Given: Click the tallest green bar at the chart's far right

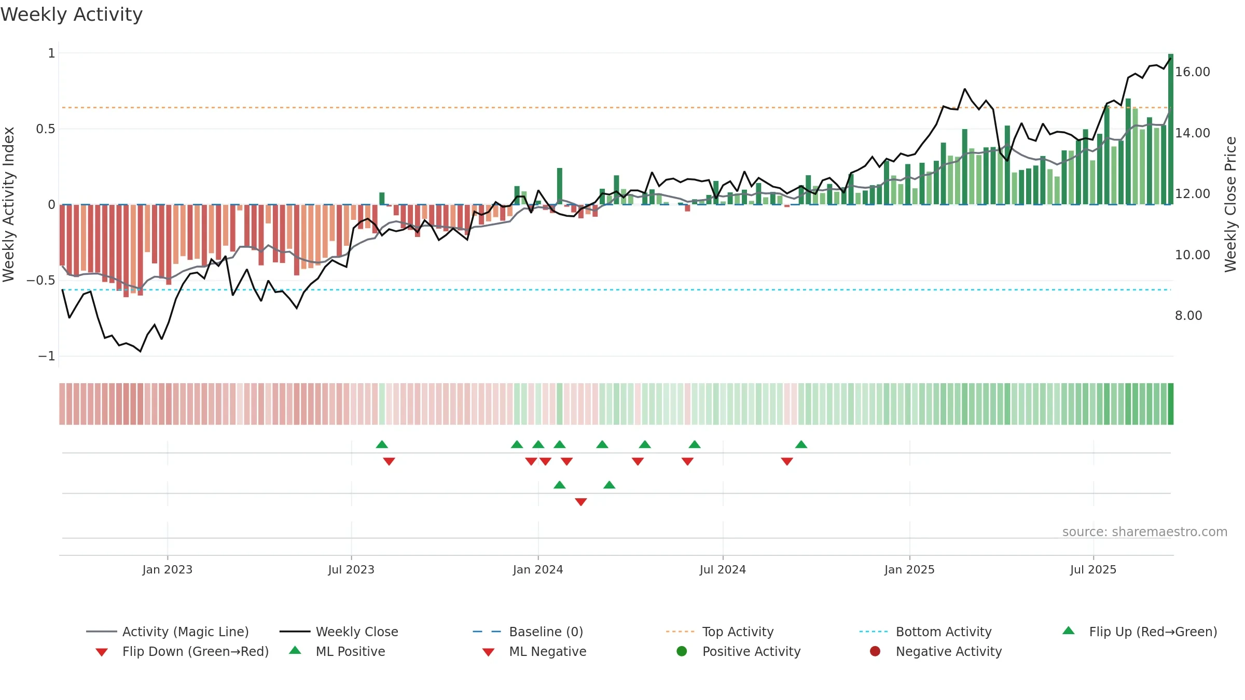Looking at the screenshot, I should (x=1171, y=129).
